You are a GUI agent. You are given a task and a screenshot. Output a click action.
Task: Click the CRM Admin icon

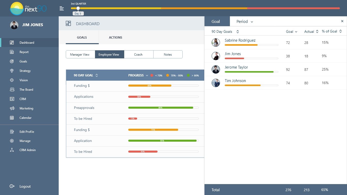[x=12, y=150]
